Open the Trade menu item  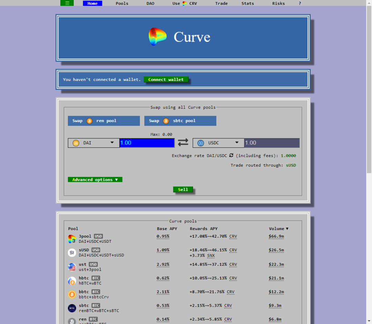pos(221,3)
